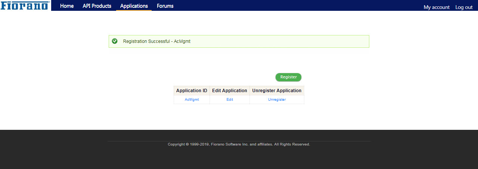The image size is (478, 169).
Task: Click the green Register button
Action: coord(288,77)
